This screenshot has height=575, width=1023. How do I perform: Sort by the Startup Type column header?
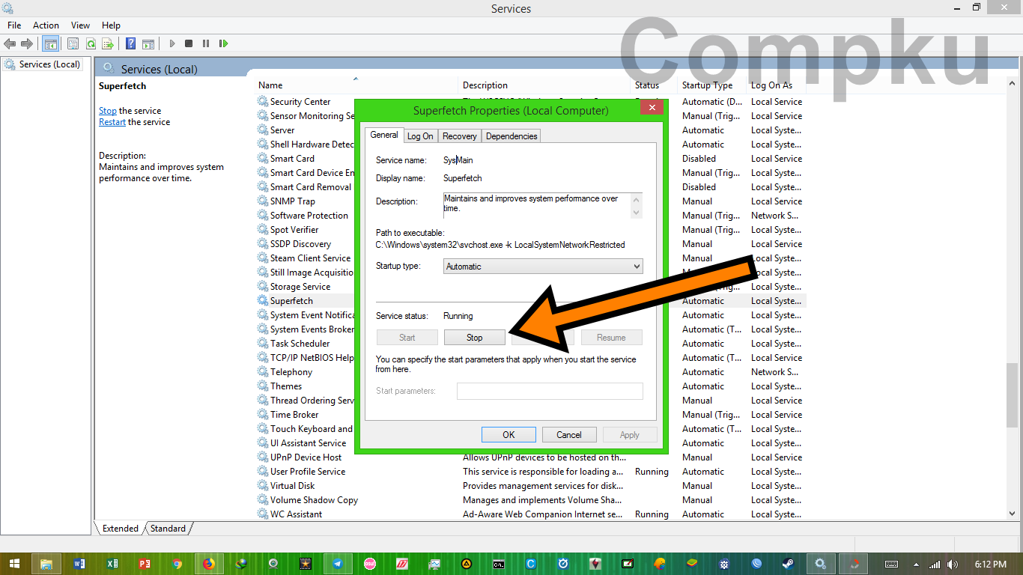[711, 85]
